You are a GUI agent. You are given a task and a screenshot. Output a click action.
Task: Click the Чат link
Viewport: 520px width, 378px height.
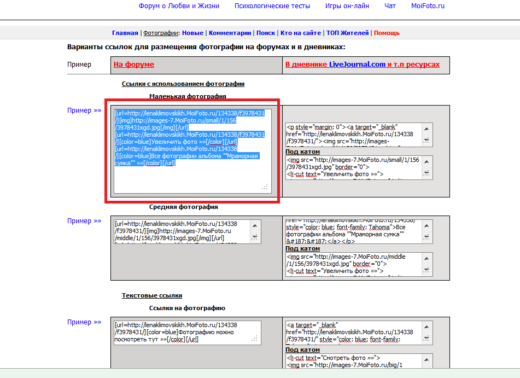pos(390,6)
